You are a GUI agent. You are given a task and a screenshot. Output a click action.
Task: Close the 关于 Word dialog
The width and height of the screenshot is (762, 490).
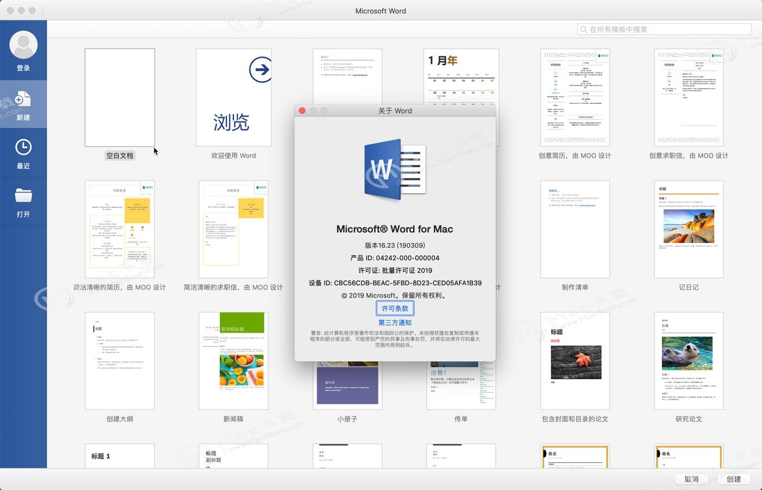click(x=302, y=111)
